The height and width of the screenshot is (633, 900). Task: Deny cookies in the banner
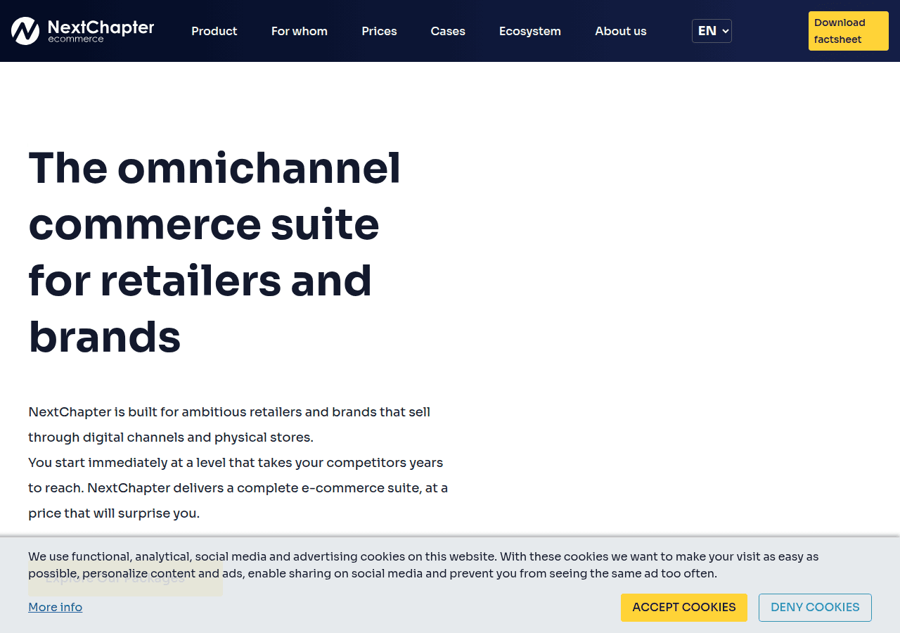click(815, 608)
